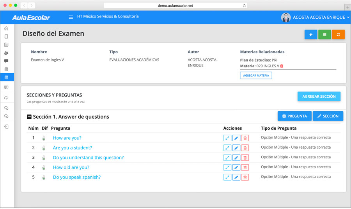Open the cloud upload icon in the sidebar
Screen dimensions: 351x209
pos(6,98)
